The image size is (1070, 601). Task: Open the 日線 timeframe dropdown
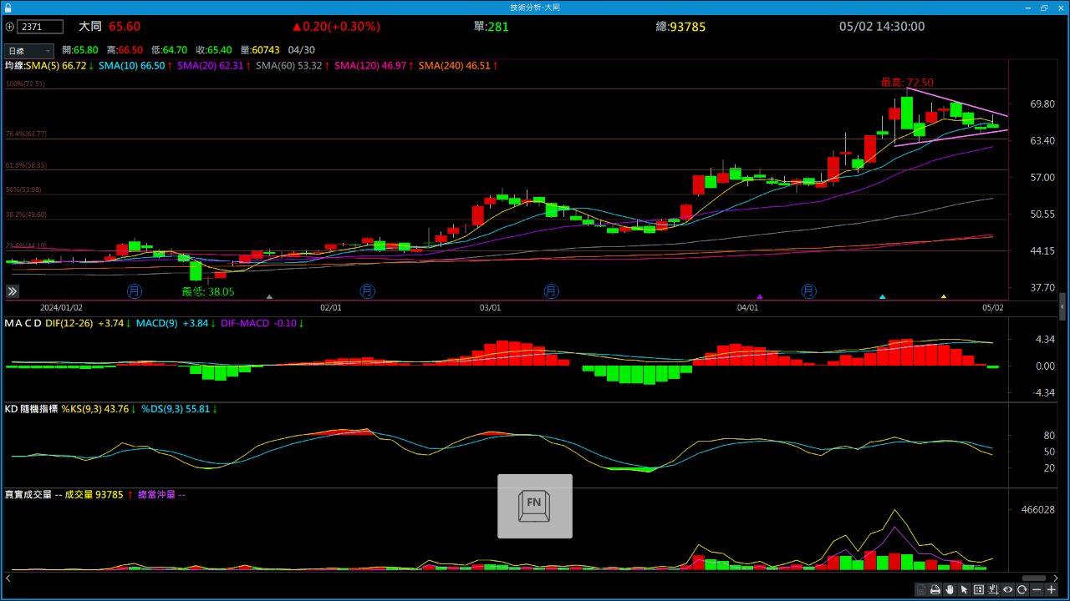(x=29, y=51)
